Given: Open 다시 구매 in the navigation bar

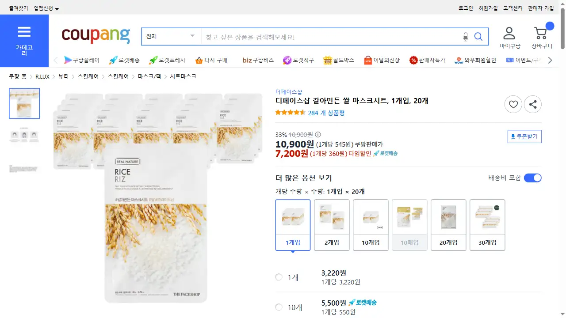Looking at the screenshot, I should [211, 60].
